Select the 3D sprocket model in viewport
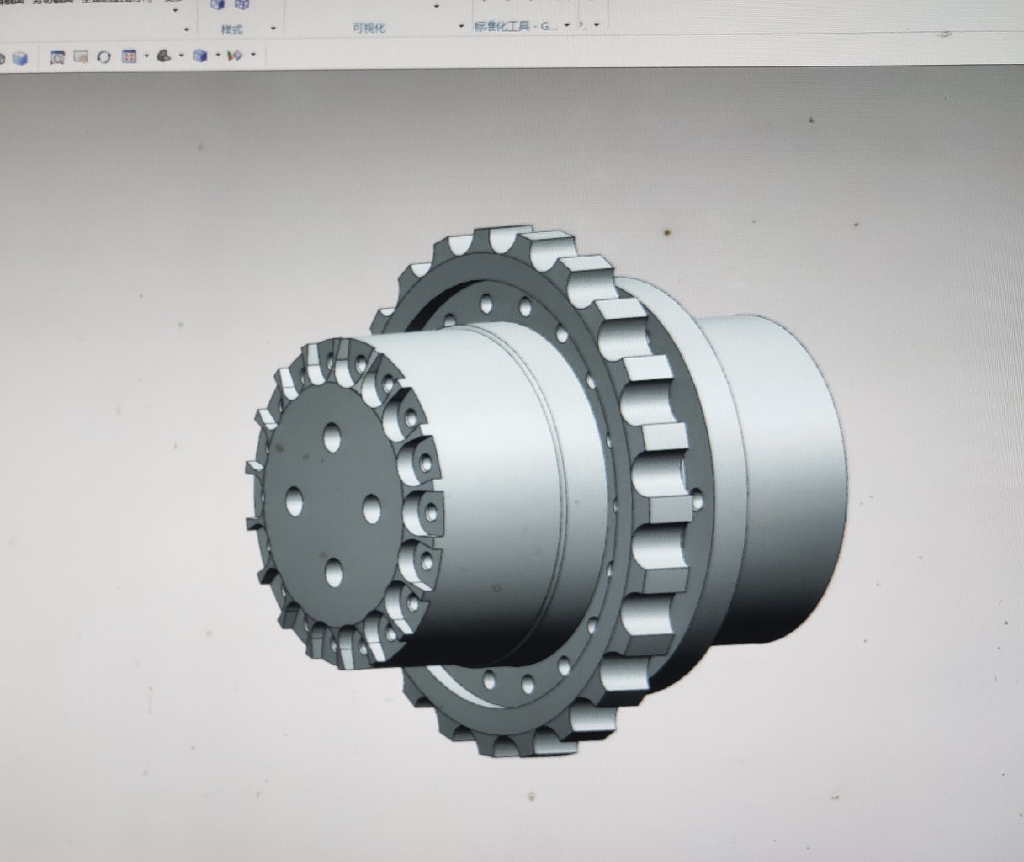The image size is (1024, 862). [545, 493]
